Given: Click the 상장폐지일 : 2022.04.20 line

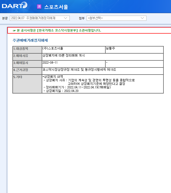Looking at the screenshot, I should (x=61, y=91).
